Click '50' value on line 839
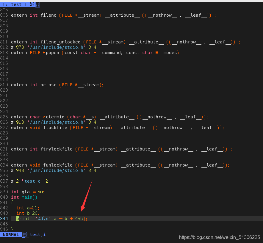263x243 pixels. (40, 192)
